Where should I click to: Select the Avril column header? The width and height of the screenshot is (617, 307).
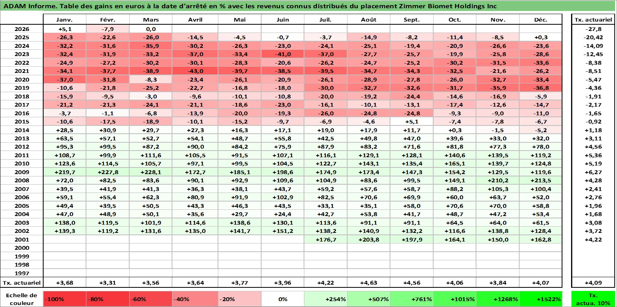point(195,20)
